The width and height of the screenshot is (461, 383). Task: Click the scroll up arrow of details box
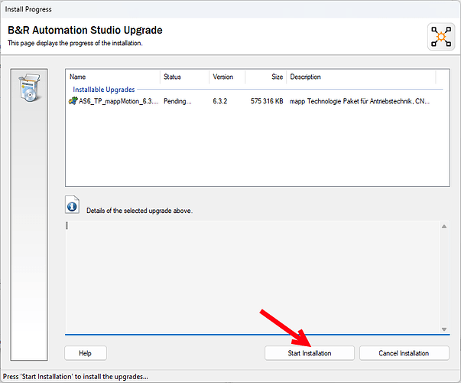tap(444, 227)
